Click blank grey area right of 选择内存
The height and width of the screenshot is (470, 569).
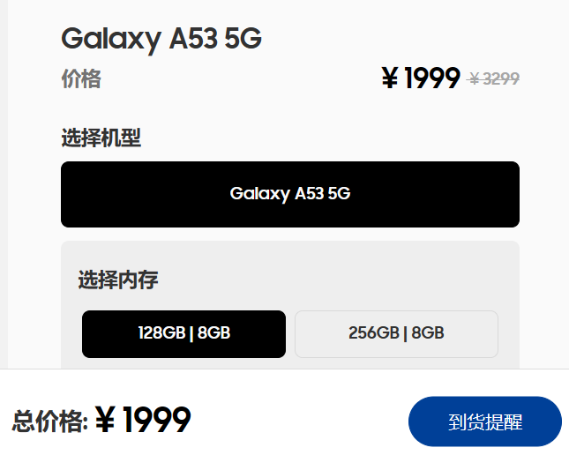[x=353, y=280]
